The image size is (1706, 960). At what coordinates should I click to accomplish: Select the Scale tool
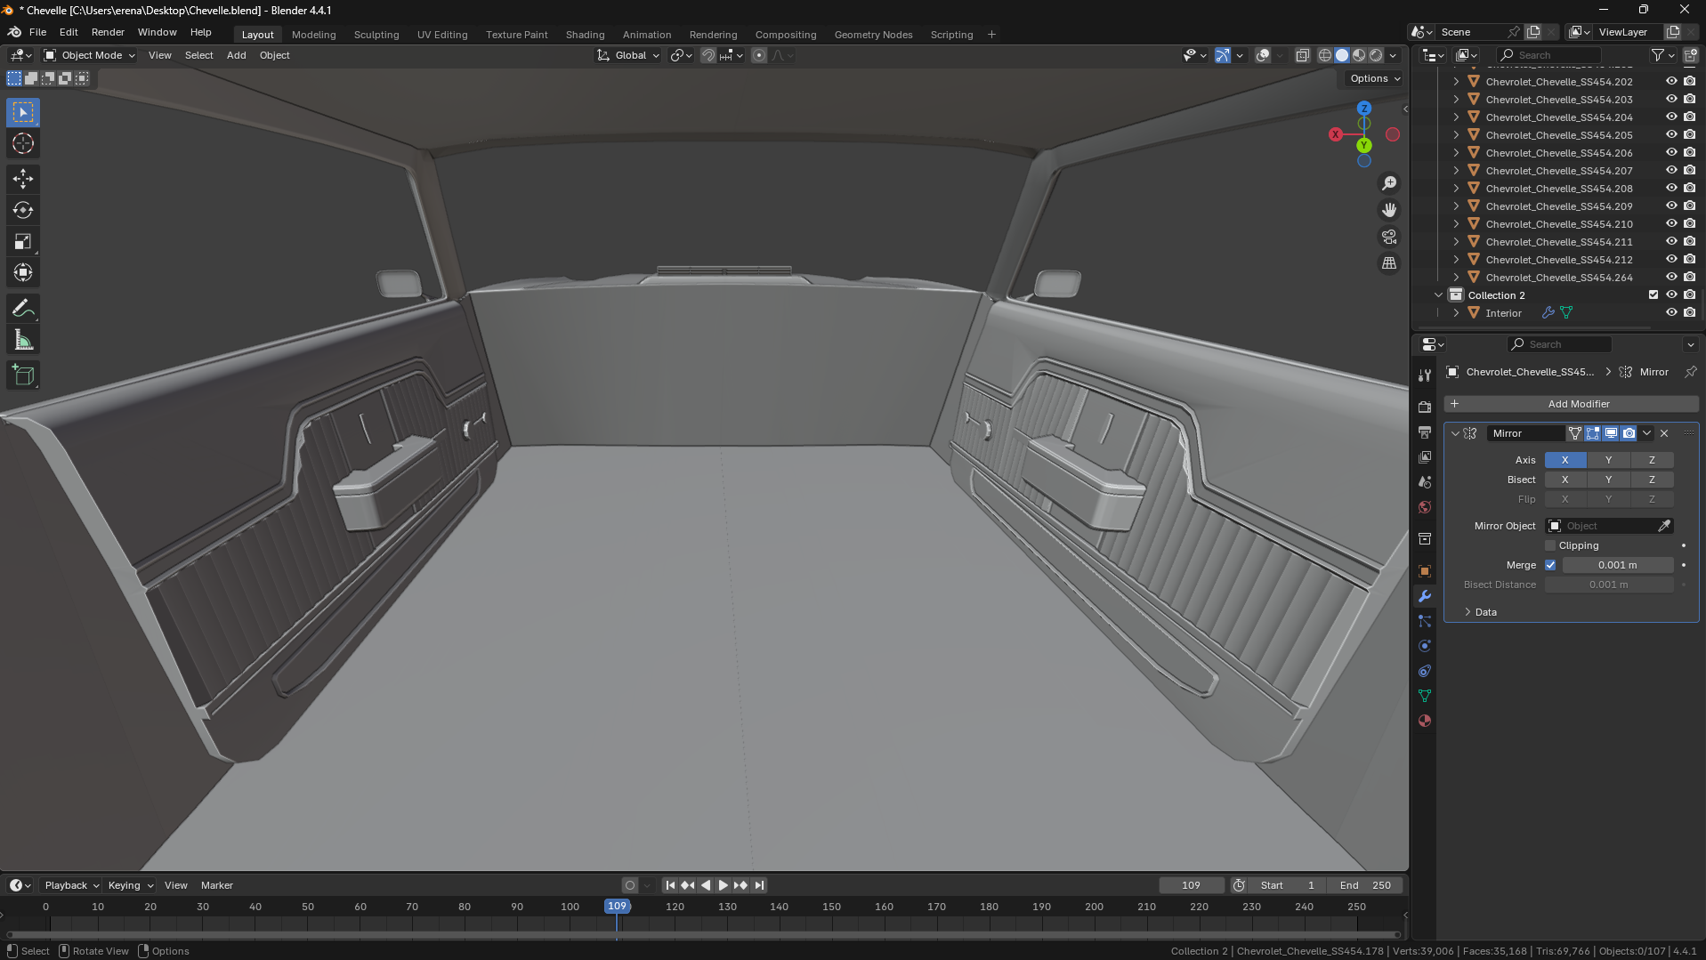click(x=23, y=241)
